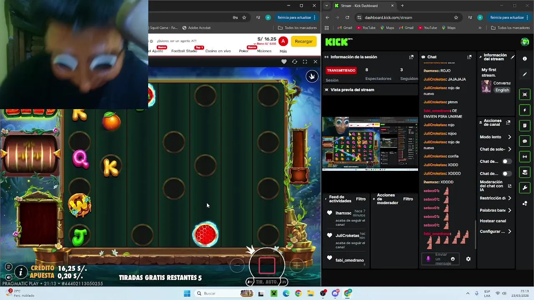Open the info sidebar icon in Kick dashboard
Viewport: 534px width, 300px height.
tap(525, 59)
